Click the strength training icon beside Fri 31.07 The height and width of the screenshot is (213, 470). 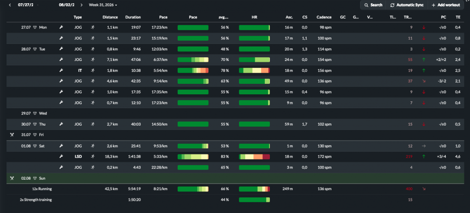(x=12, y=135)
